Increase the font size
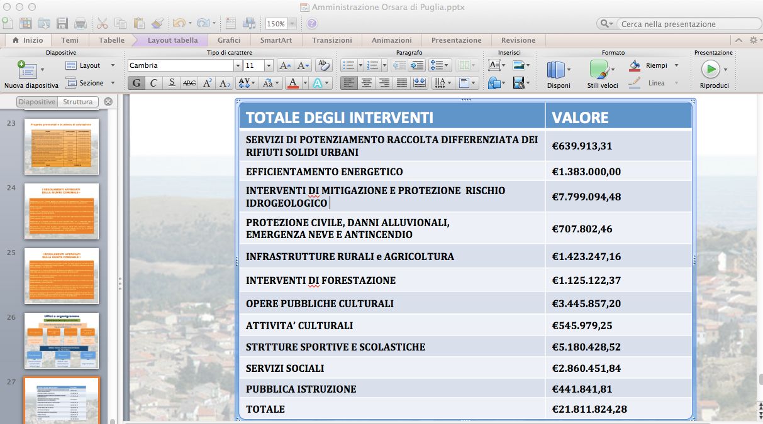Image resolution: width=763 pixels, height=424 pixels. click(x=285, y=65)
